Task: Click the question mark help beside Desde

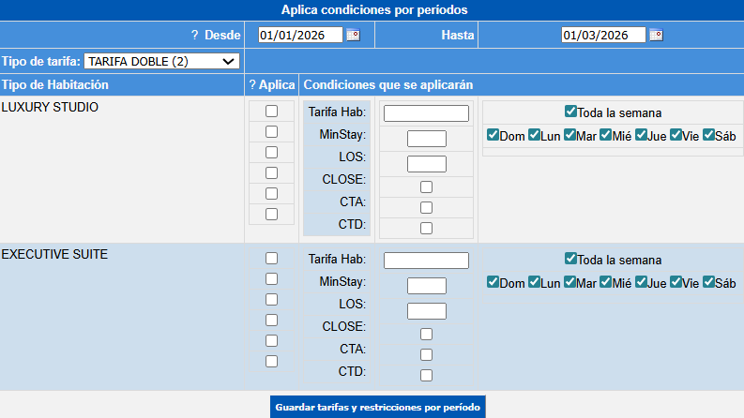Action: click(194, 35)
